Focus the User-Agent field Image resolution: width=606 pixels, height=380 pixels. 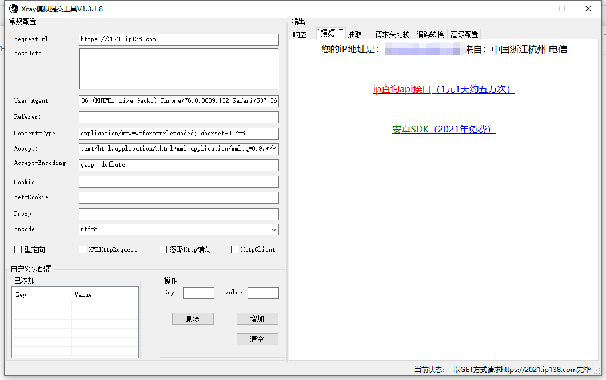[178, 100]
